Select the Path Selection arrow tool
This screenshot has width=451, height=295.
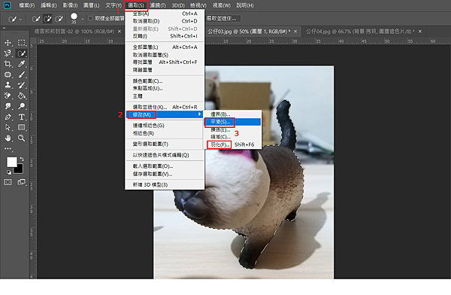(x=8, y=127)
